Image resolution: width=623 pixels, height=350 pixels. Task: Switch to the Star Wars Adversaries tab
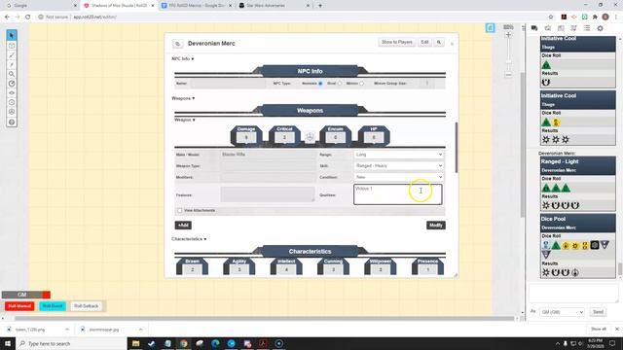274,6
